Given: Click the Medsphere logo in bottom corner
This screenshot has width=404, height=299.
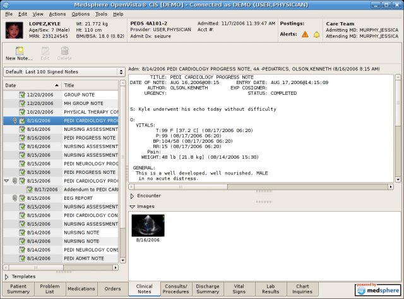Looking at the screenshot, I should pyautogui.click(x=377, y=290).
